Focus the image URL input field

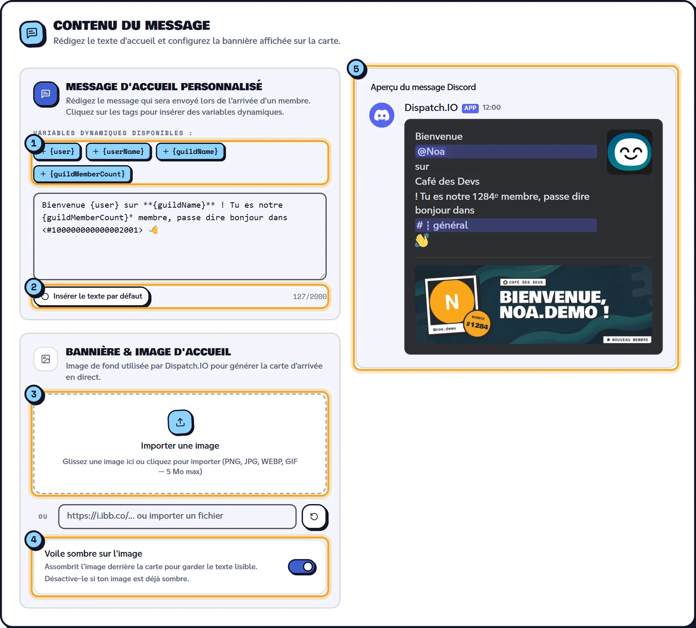177,516
